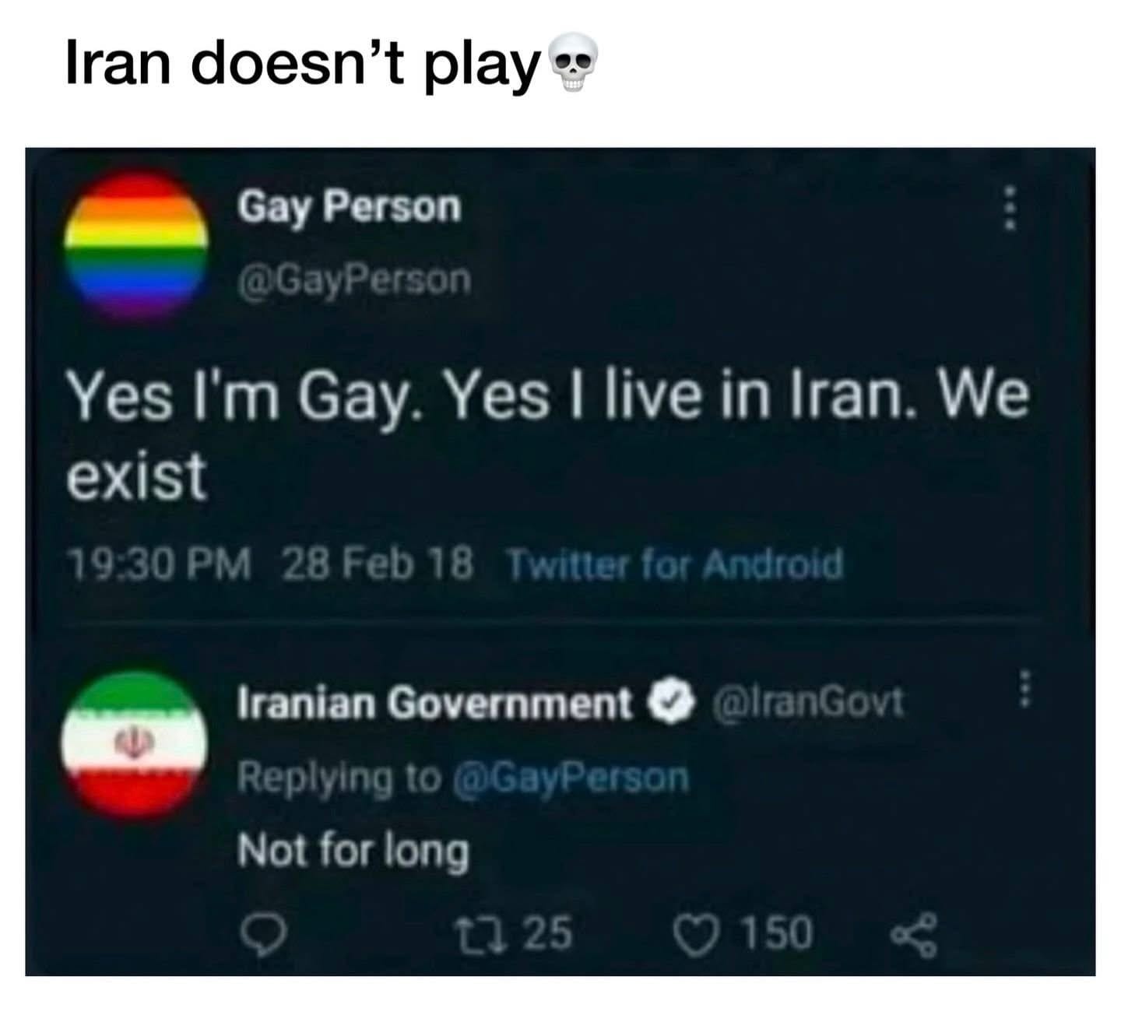
Task: Open the reply icon under the Iranian Government tweet
Action: click(265, 933)
